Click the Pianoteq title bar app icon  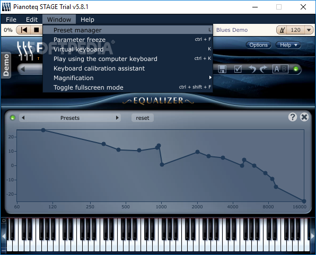coord(6,7)
